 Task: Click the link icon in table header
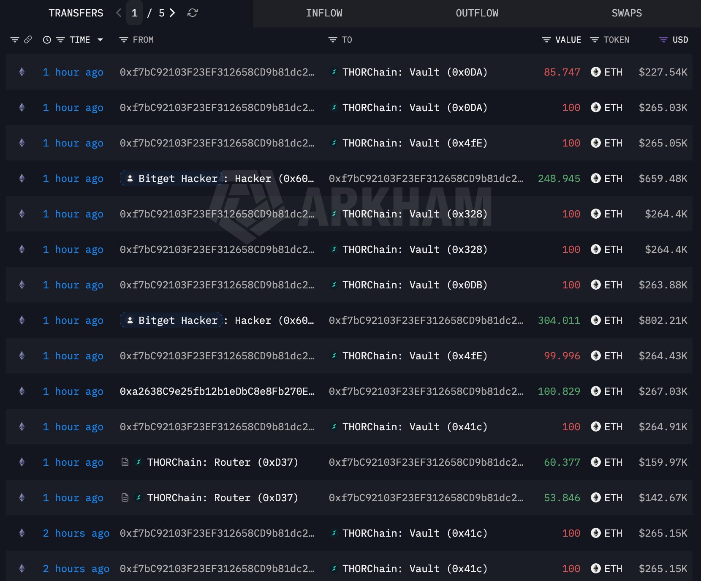pyautogui.click(x=28, y=40)
